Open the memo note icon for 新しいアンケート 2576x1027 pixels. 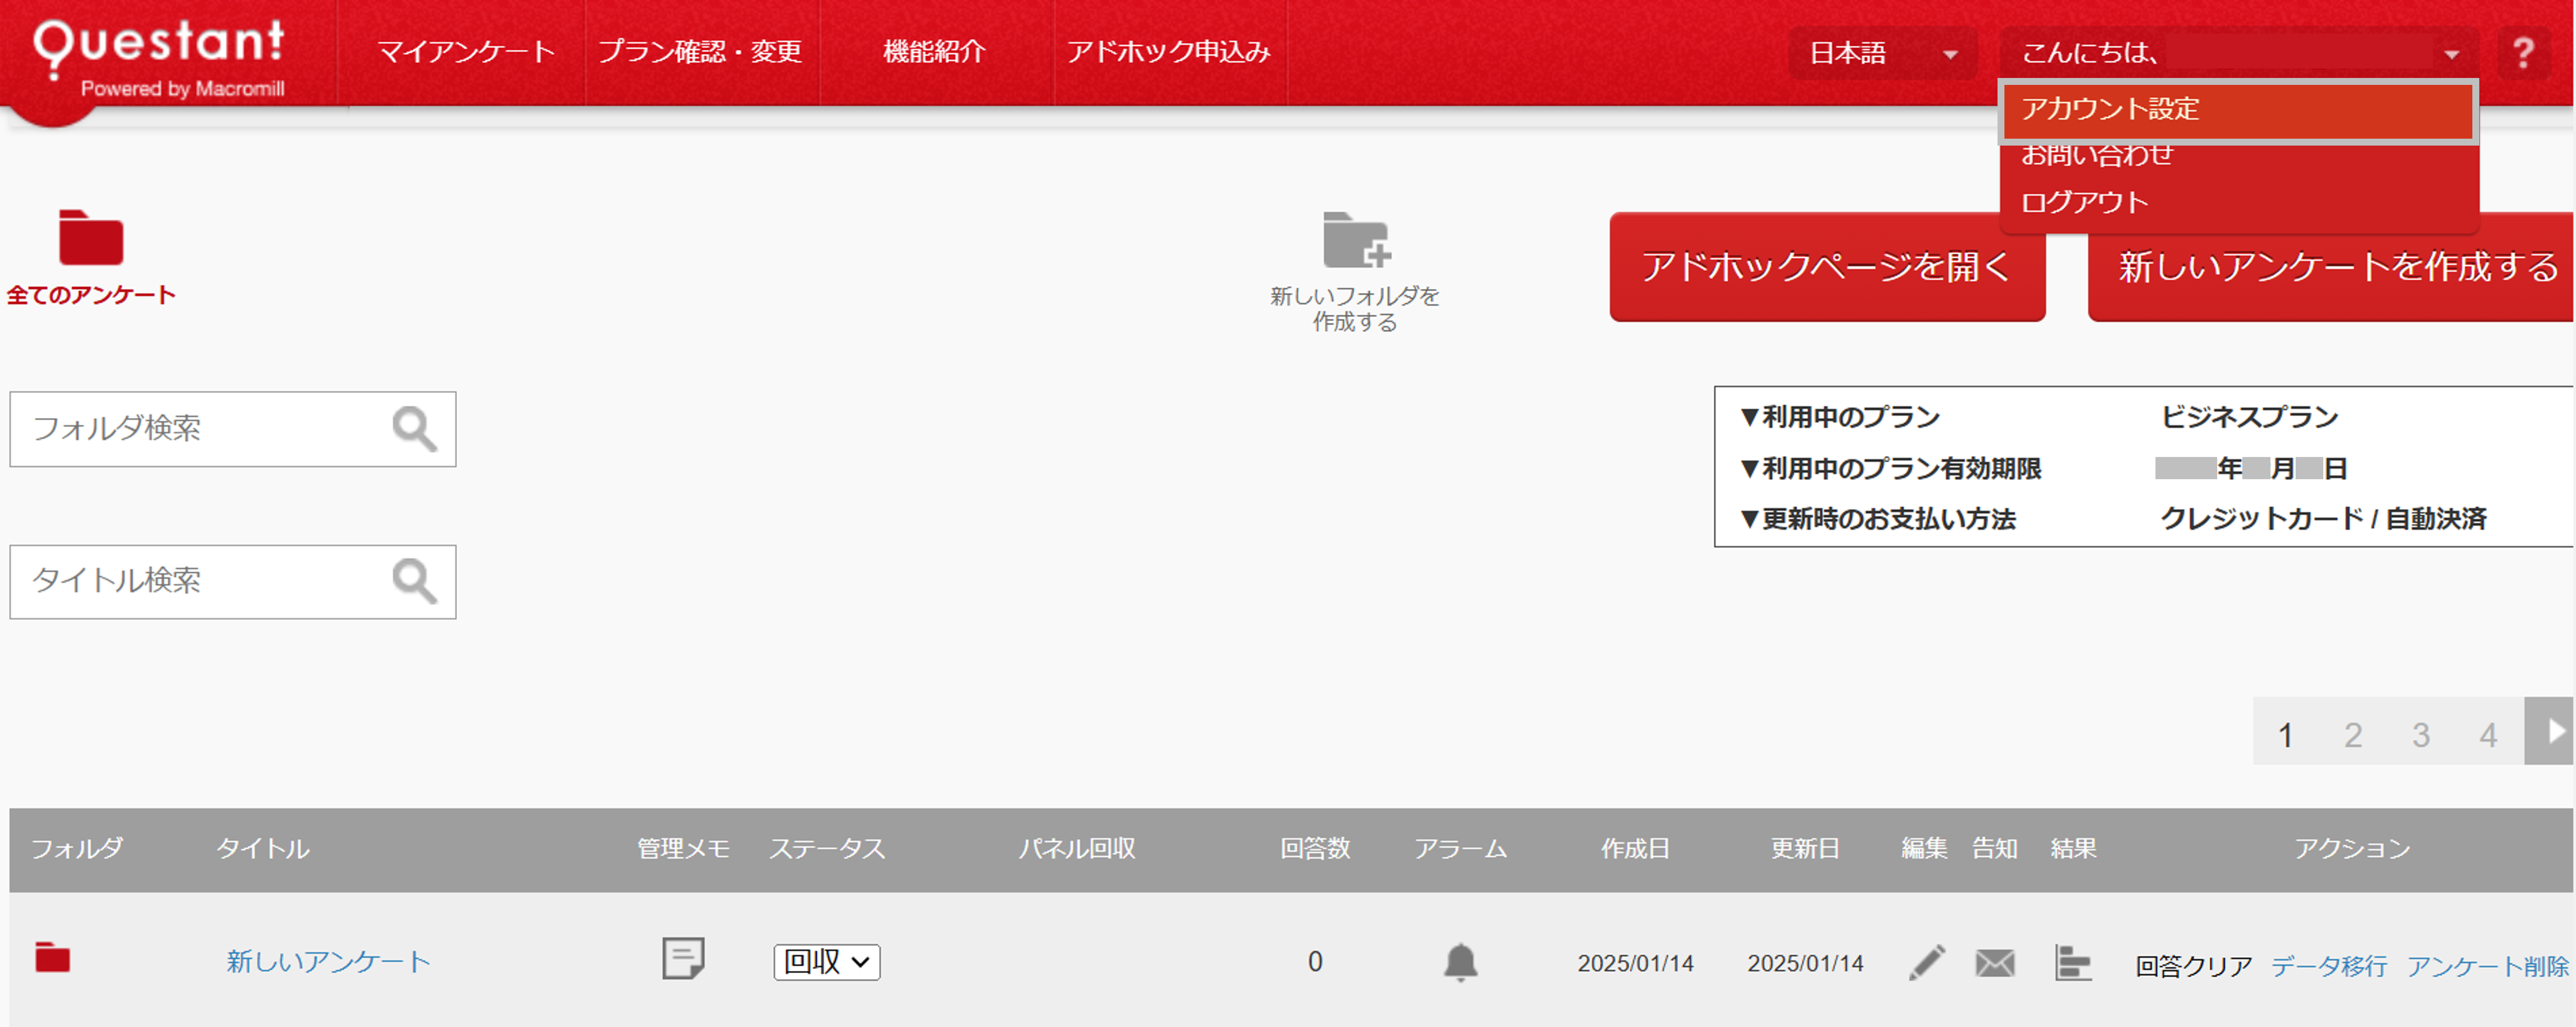[683, 958]
